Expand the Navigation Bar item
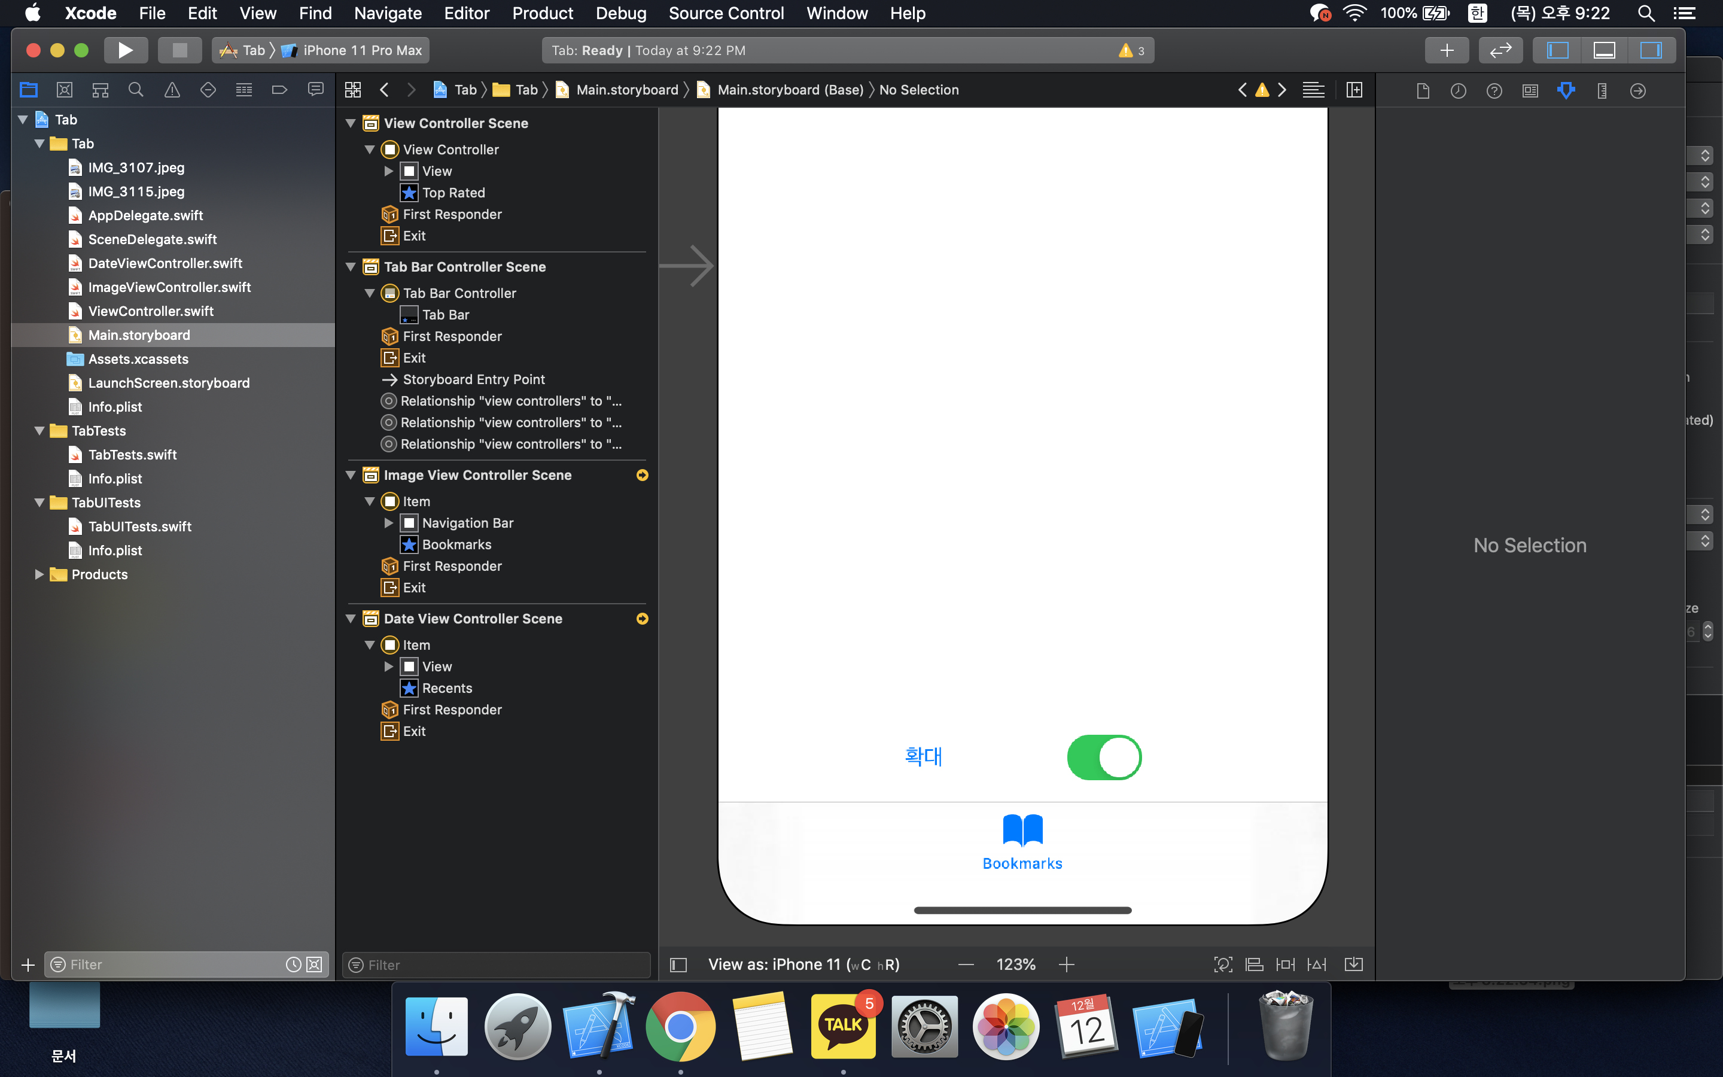 pyautogui.click(x=389, y=523)
